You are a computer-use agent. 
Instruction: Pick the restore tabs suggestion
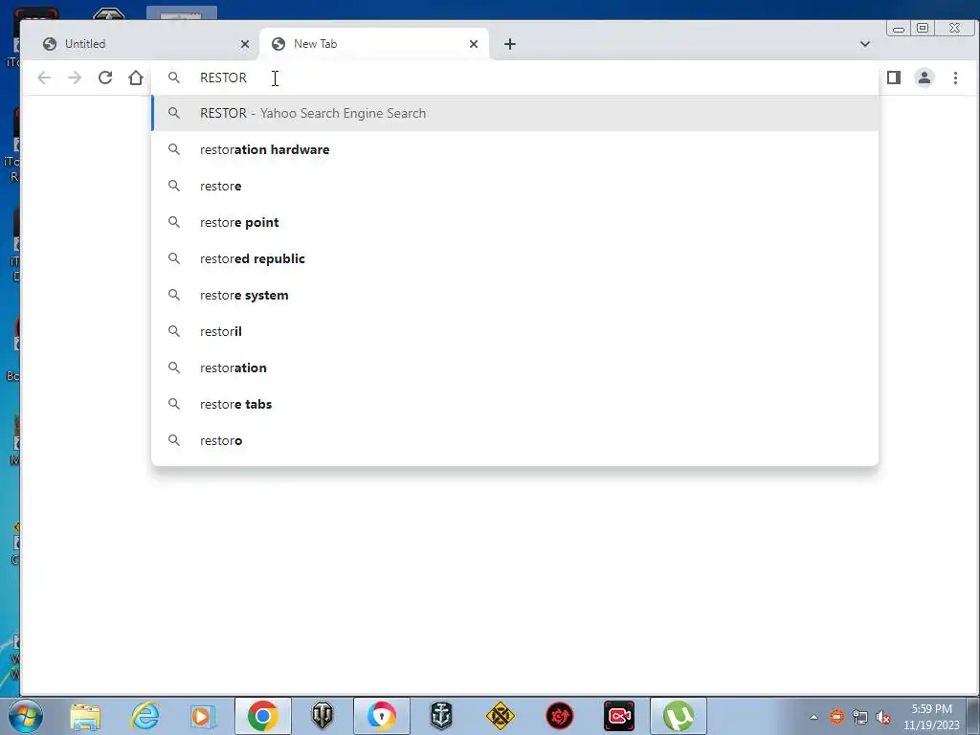click(515, 404)
